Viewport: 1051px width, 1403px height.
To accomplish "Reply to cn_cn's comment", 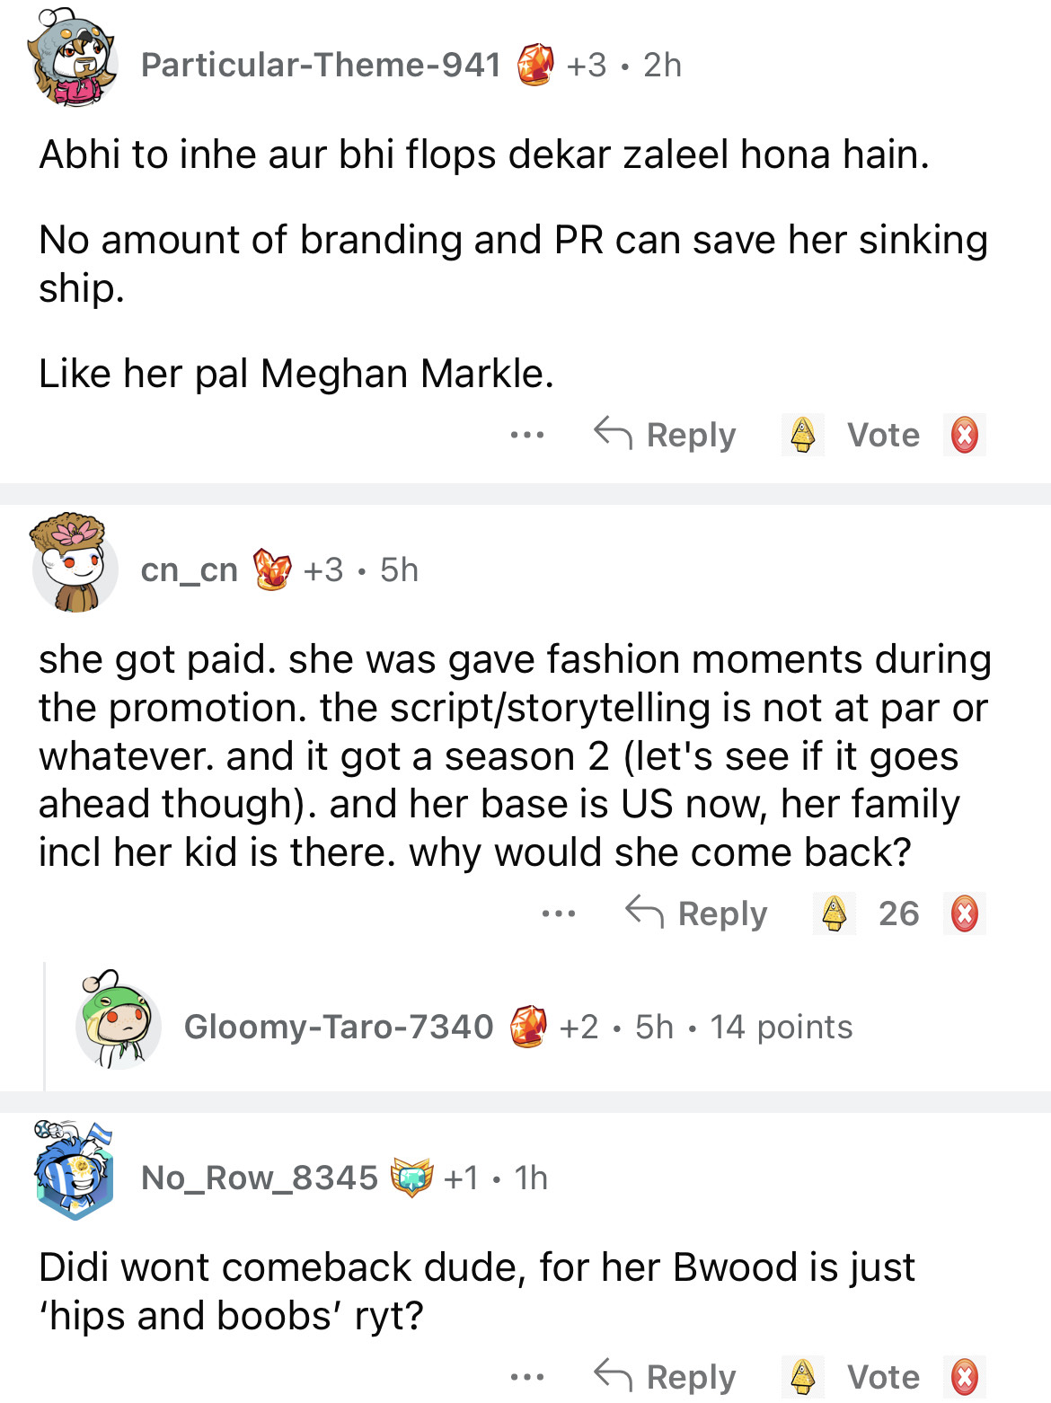I will (x=697, y=914).
